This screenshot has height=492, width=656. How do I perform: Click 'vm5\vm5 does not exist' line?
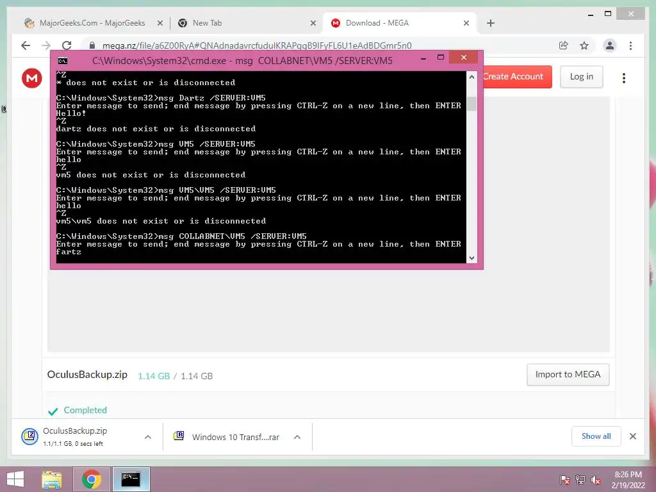[x=161, y=221]
